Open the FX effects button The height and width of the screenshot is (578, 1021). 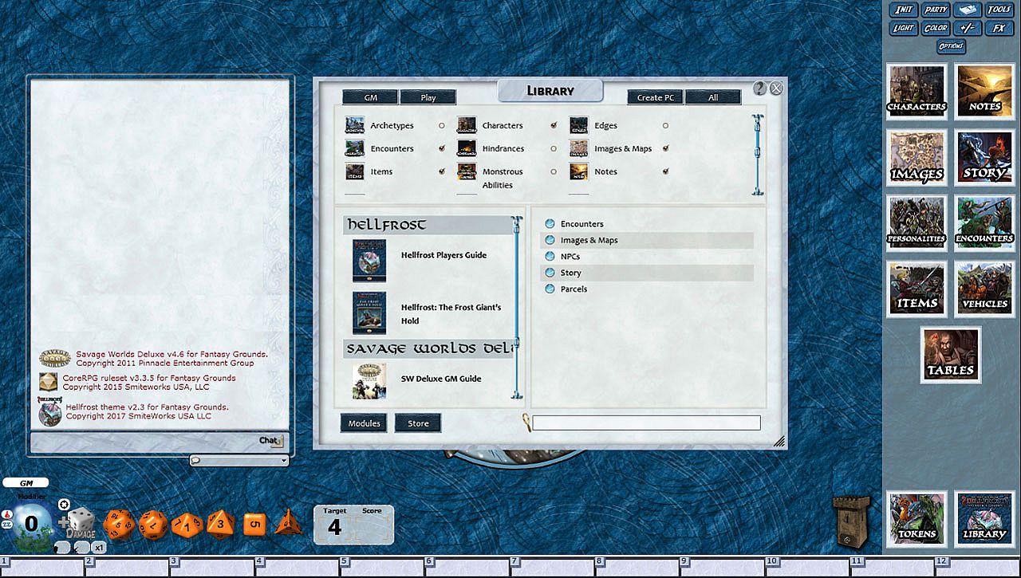pyautogui.click(x=999, y=28)
